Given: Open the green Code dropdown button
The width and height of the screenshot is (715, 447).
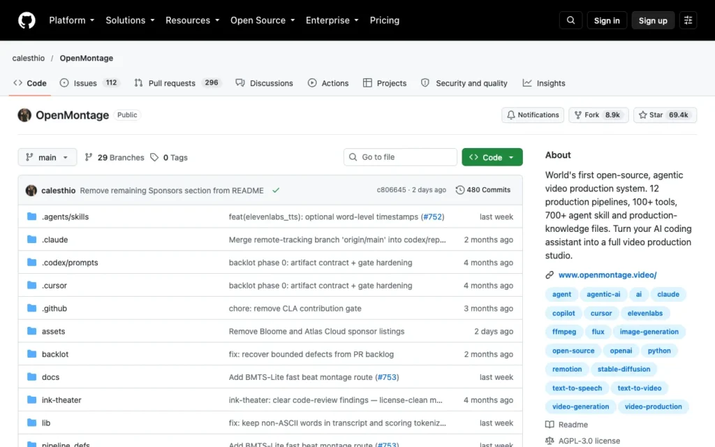Looking at the screenshot, I should (x=492, y=157).
